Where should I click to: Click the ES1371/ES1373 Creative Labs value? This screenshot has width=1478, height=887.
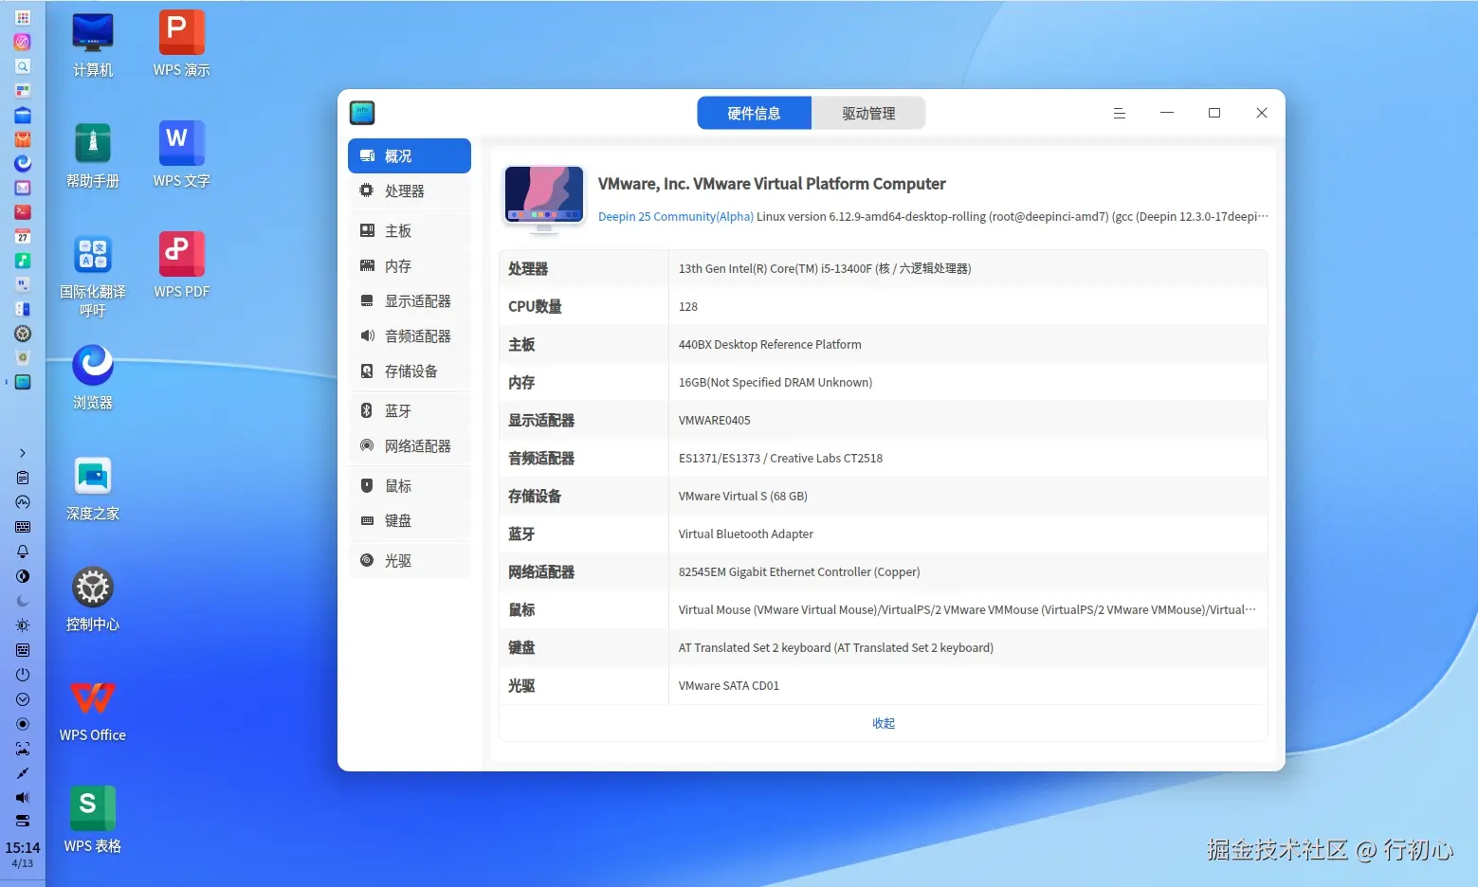click(780, 459)
